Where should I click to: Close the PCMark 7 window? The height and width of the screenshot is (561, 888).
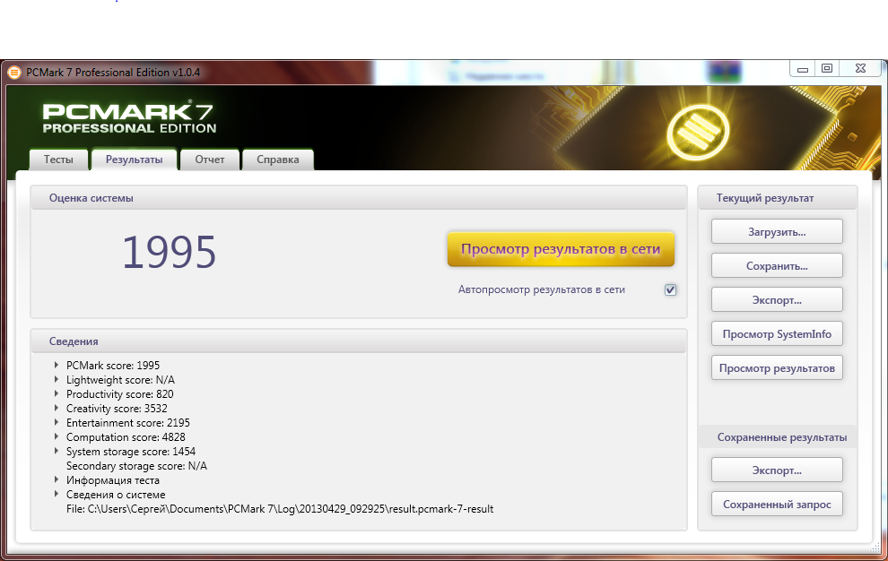coord(861,68)
